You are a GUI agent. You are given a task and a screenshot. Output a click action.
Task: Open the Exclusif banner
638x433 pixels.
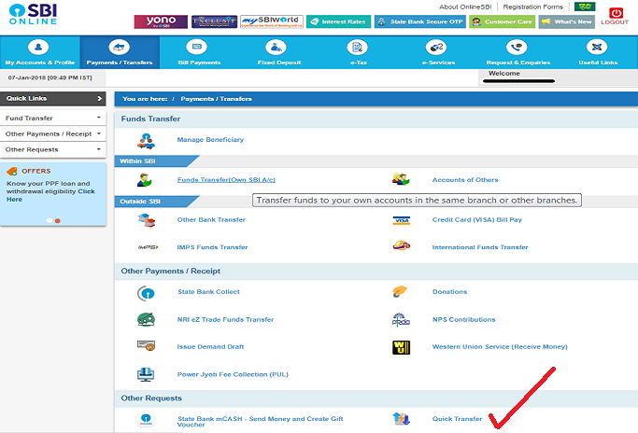tap(214, 21)
